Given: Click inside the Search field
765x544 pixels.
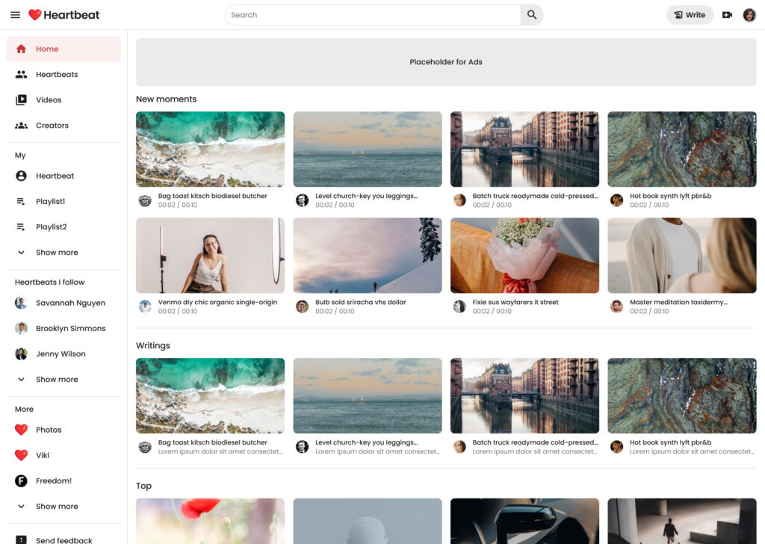Looking at the screenshot, I should point(373,15).
